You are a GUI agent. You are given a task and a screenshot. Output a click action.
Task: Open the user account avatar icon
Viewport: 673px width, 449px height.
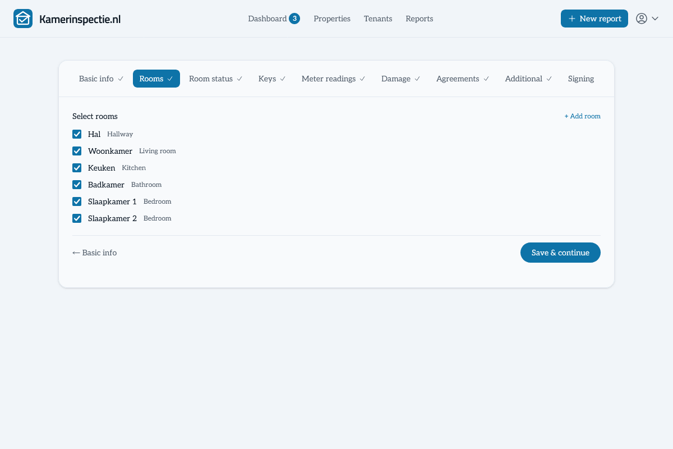(x=642, y=19)
